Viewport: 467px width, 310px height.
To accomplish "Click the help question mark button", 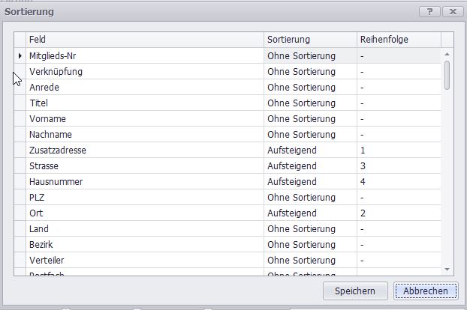I will pos(429,12).
